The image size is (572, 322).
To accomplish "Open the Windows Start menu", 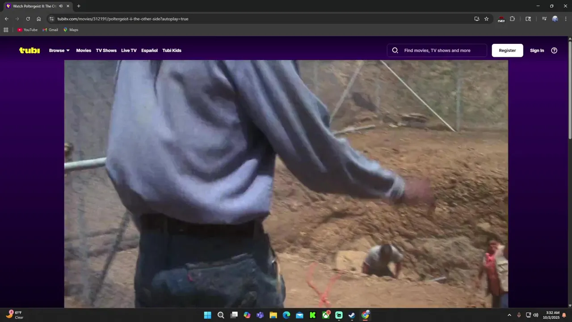I will (208, 315).
